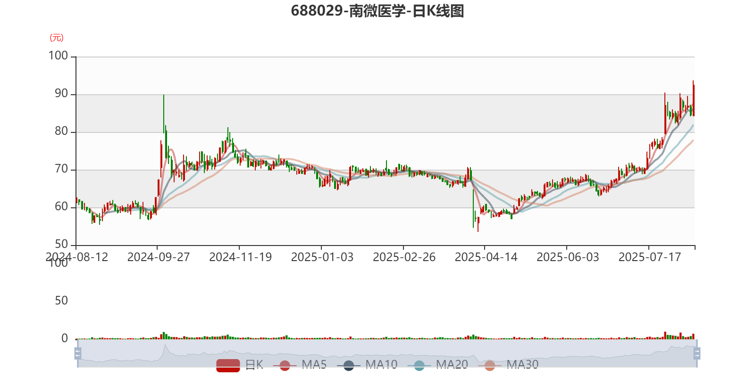Click the 2025-02-26 date axis label
755x377 pixels.
pyautogui.click(x=404, y=257)
